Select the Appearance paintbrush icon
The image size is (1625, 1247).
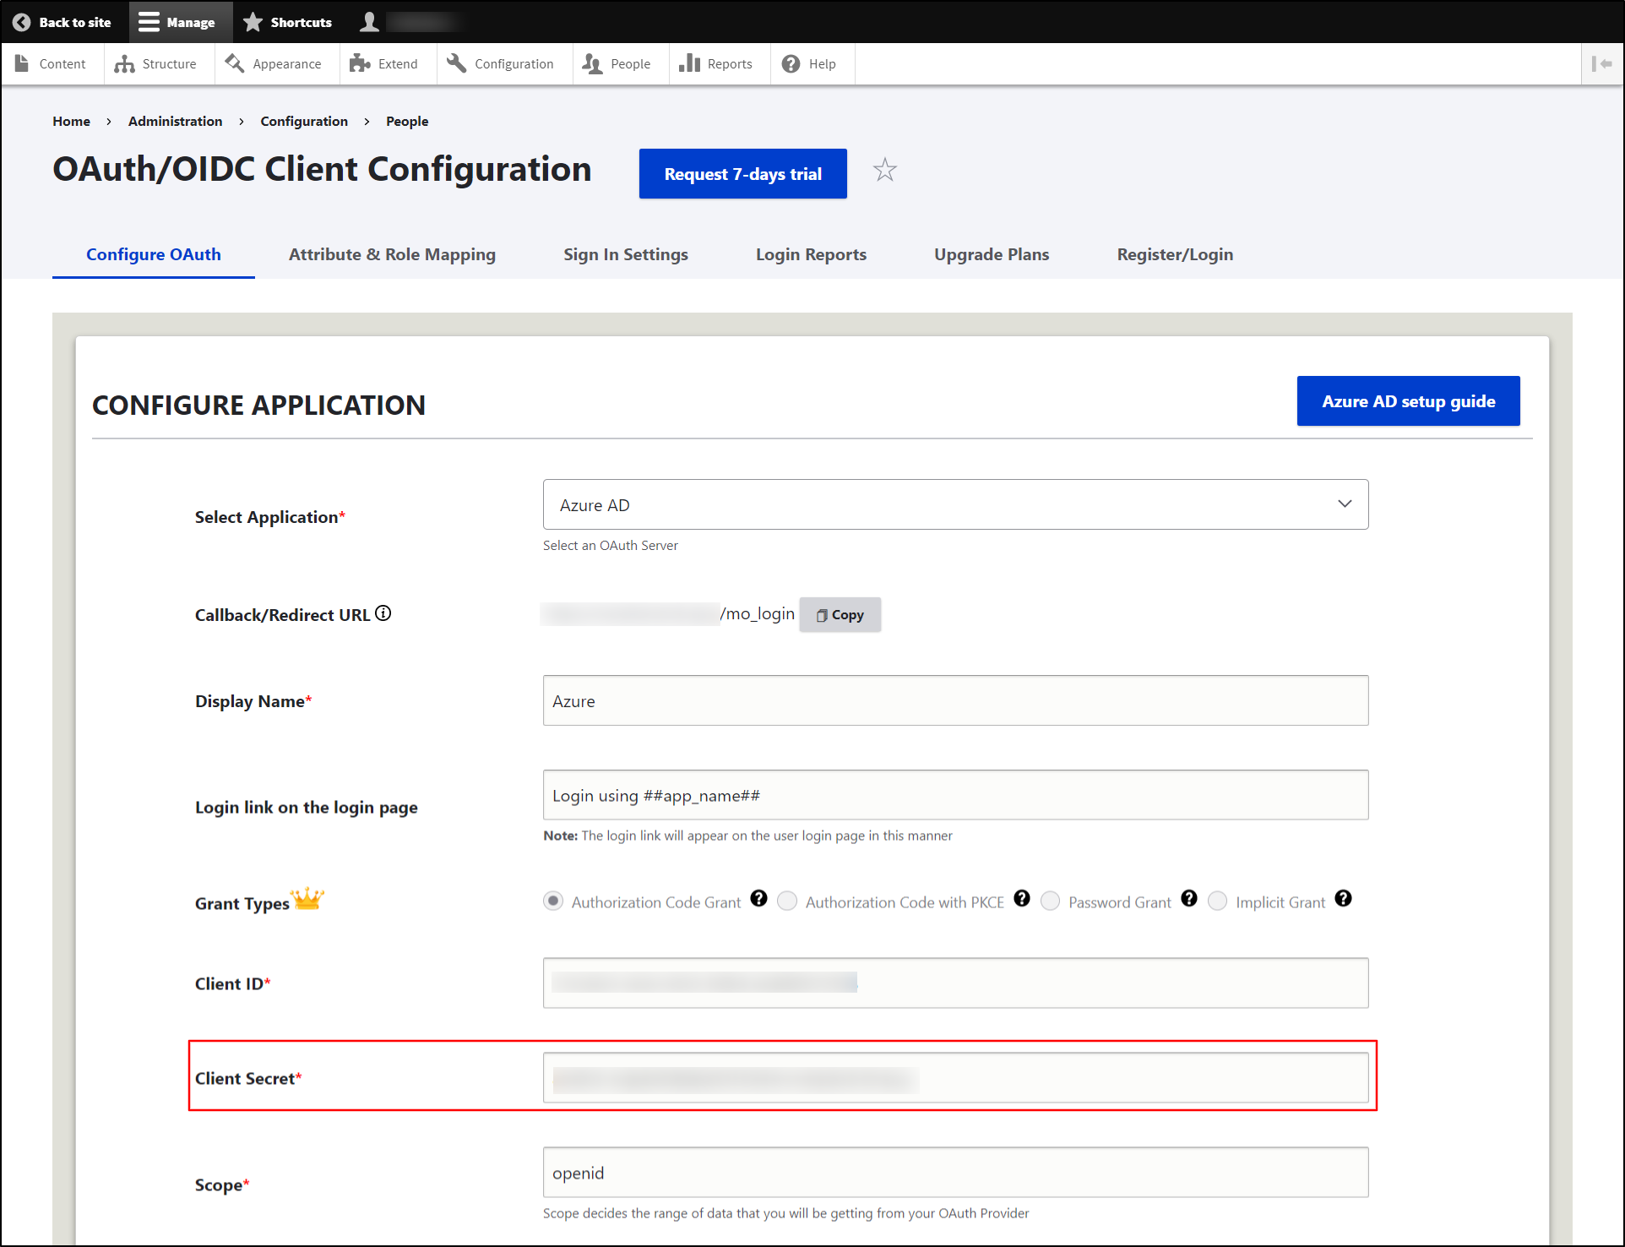pos(234,63)
